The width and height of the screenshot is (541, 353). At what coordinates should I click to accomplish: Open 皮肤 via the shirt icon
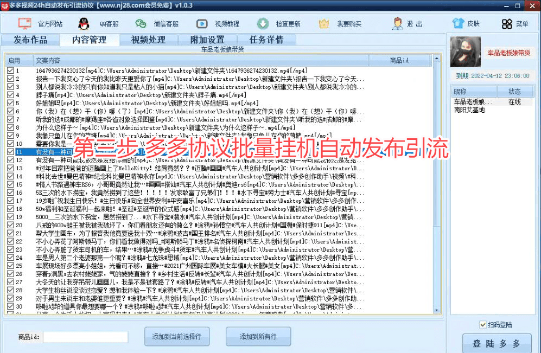point(458,24)
